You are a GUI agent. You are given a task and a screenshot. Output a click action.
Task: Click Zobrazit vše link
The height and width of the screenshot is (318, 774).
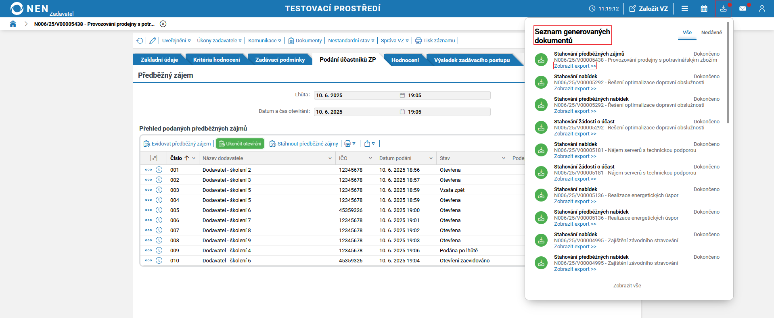click(627, 286)
